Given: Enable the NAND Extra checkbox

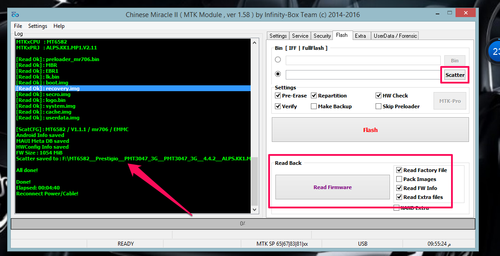Looking at the screenshot, I should (x=396, y=208).
